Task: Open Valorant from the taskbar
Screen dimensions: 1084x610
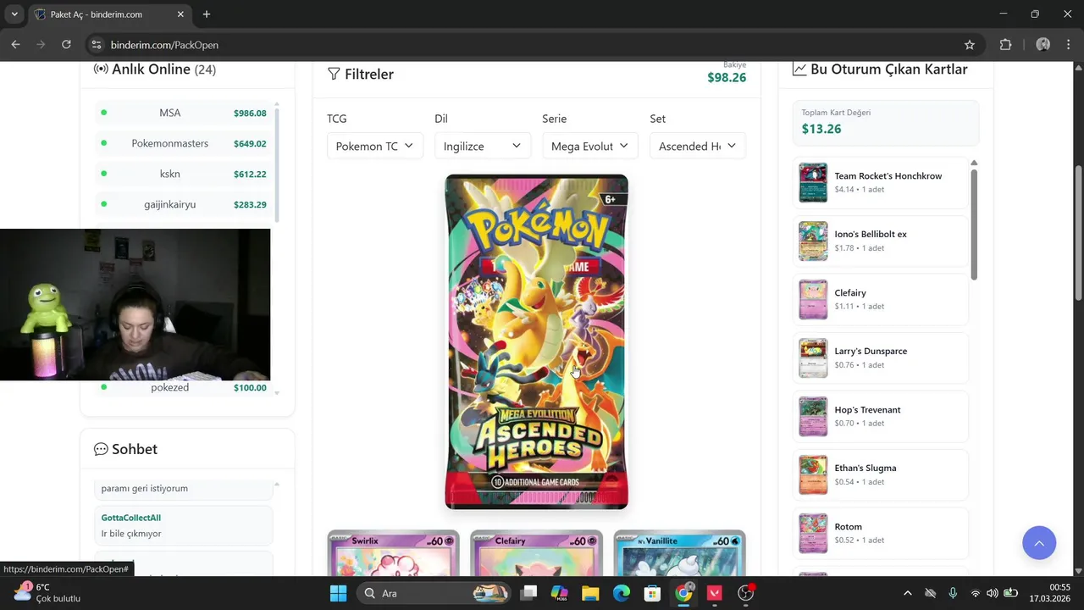Action: pyautogui.click(x=714, y=593)
